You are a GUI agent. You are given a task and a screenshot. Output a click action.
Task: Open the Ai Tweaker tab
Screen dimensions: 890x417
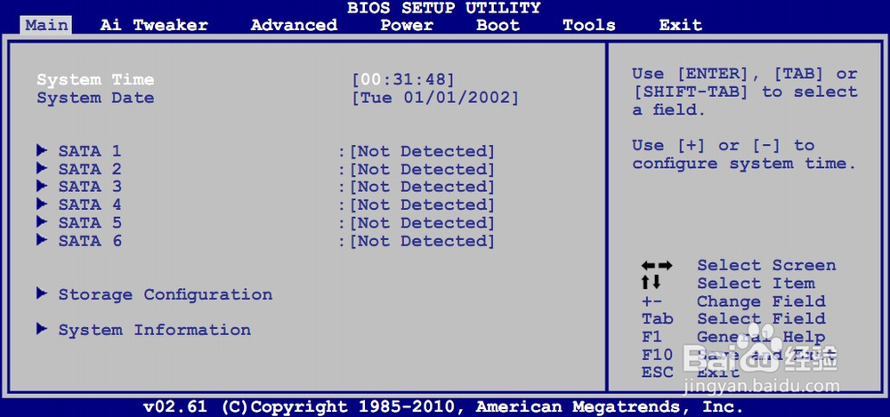tap(154, 26)
